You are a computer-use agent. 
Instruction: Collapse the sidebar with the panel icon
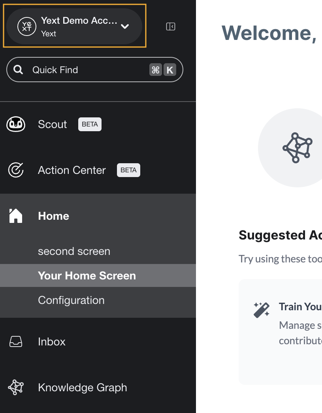[x=170, y=26]
